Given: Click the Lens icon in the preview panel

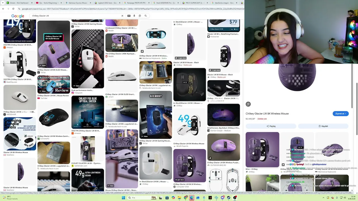Looking at the screenshot, I should (248, 104).
